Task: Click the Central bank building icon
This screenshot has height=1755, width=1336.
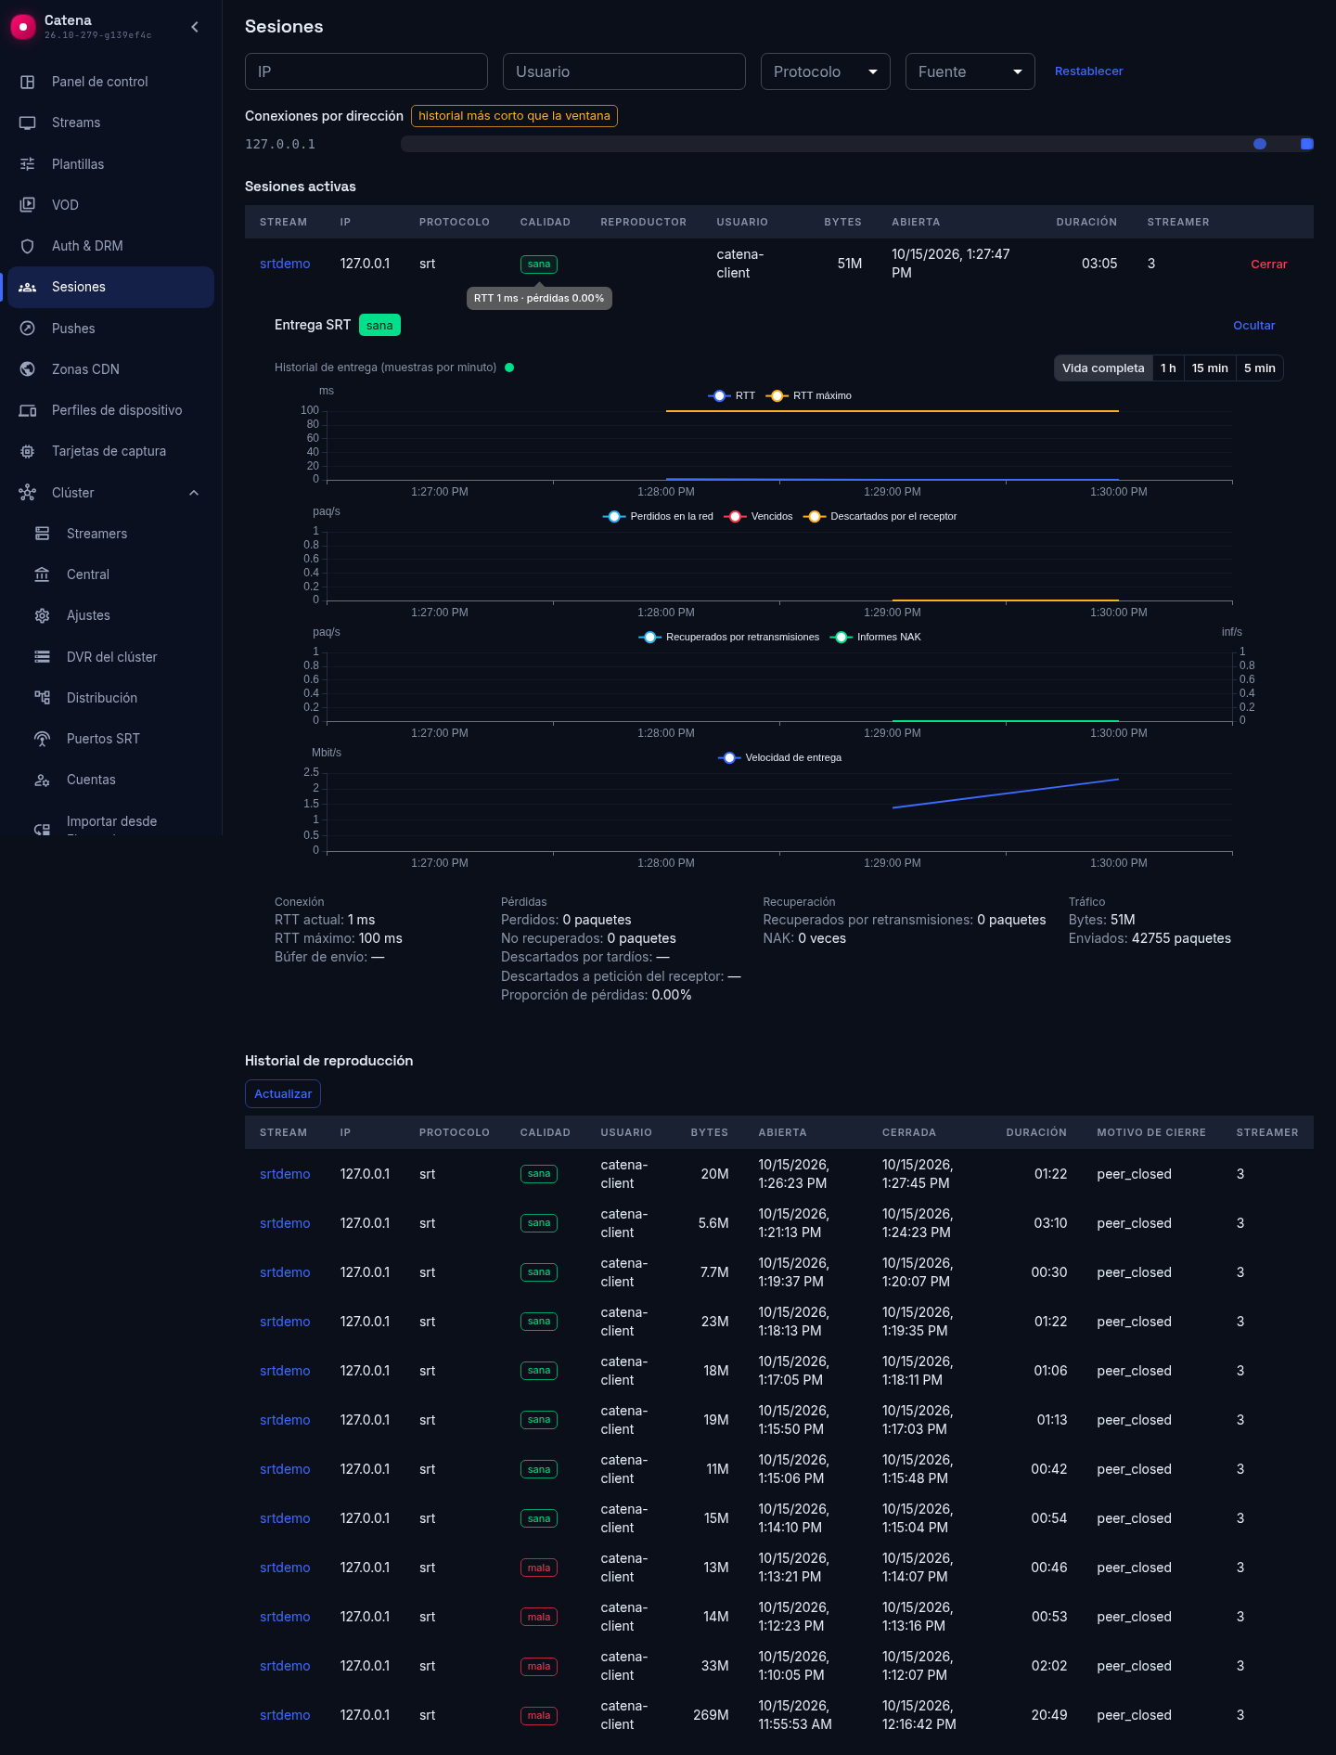Action: pos(43,574)
